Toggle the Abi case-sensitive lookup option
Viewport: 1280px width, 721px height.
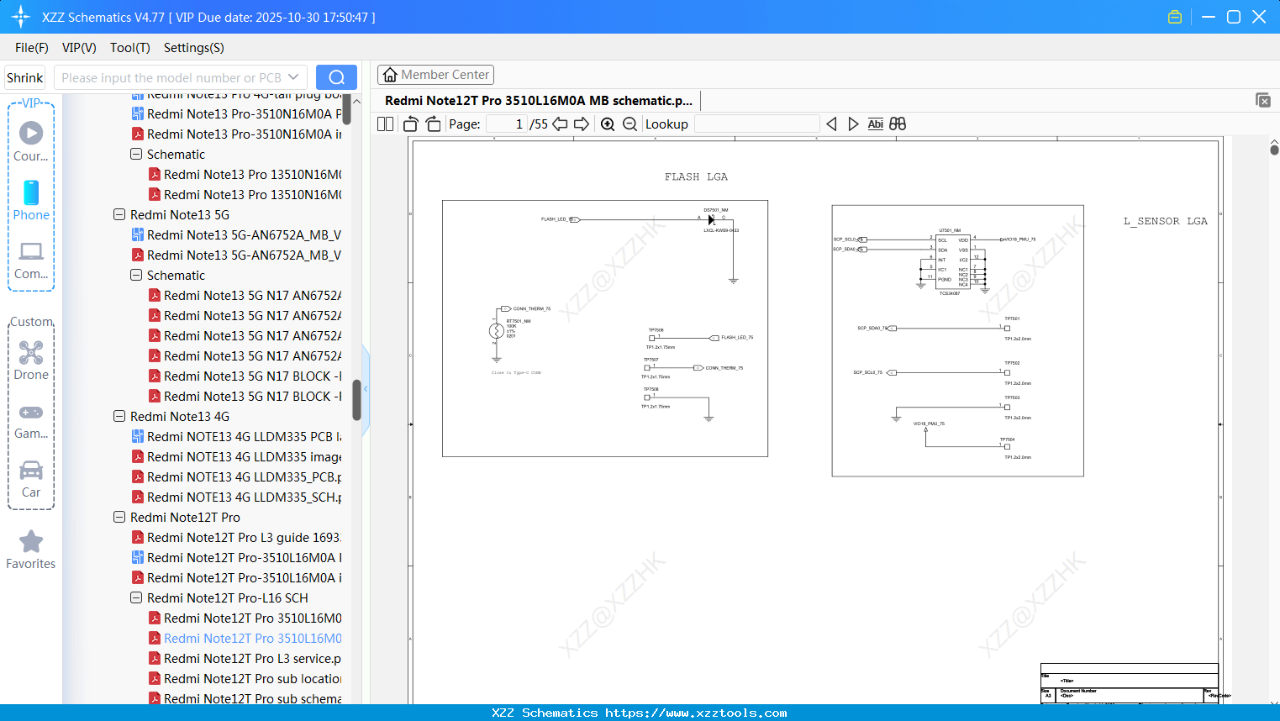(x=875, y=124)
